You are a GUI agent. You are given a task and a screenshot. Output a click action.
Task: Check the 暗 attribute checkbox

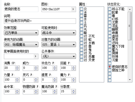[x=81, y=33]
